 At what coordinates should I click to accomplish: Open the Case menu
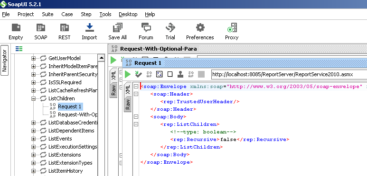67,14
